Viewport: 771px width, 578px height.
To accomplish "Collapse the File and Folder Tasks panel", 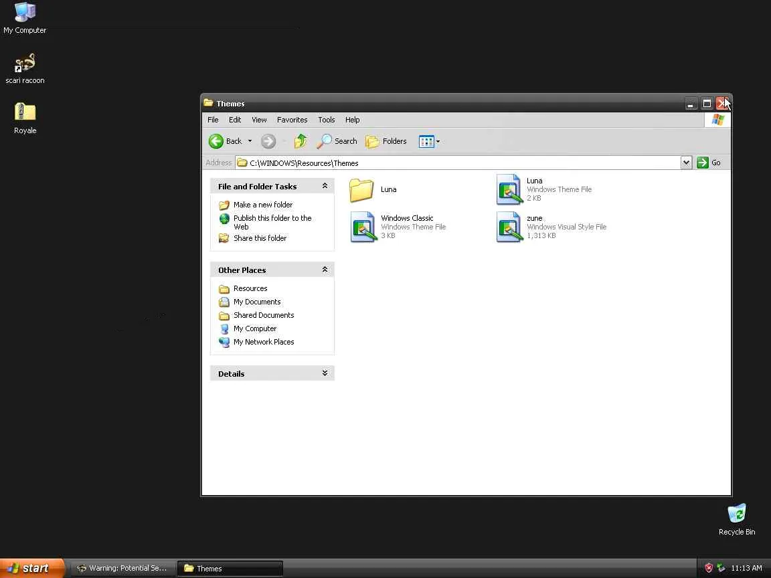I will click(325, 186).
